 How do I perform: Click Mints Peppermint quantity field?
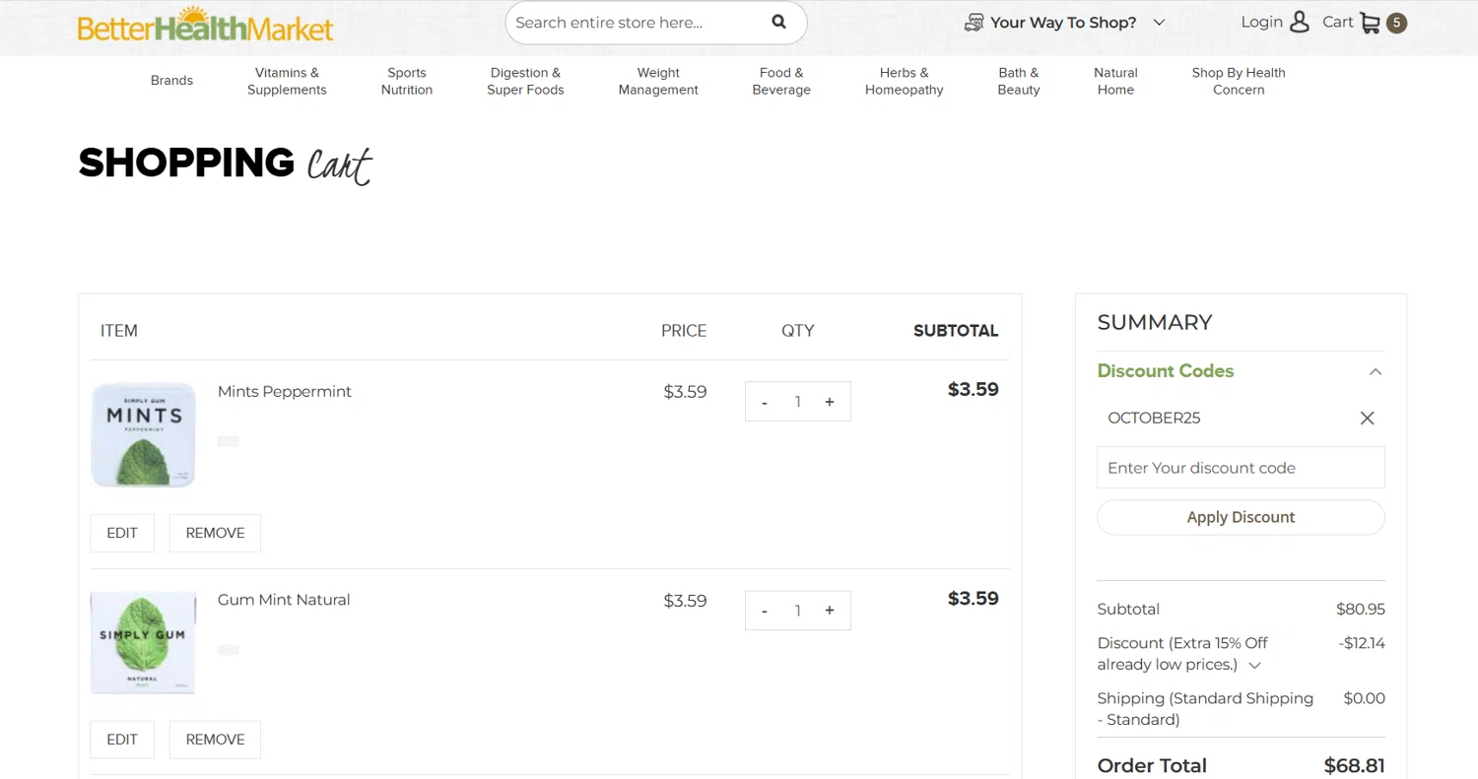coord(797,402)
